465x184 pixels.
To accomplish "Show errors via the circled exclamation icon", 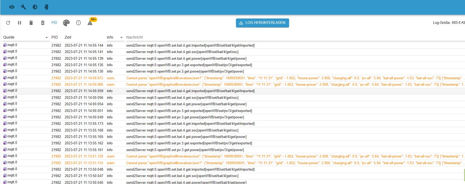I will (x=78, y=23).
